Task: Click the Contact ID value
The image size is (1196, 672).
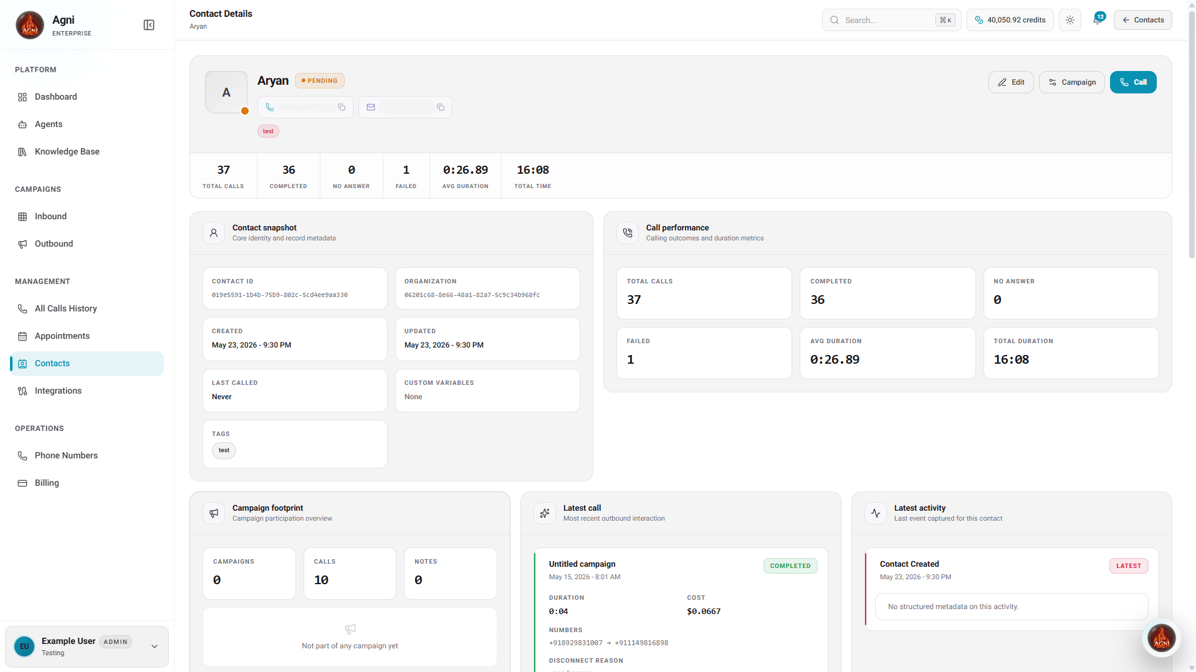Action: pos(280,295)
